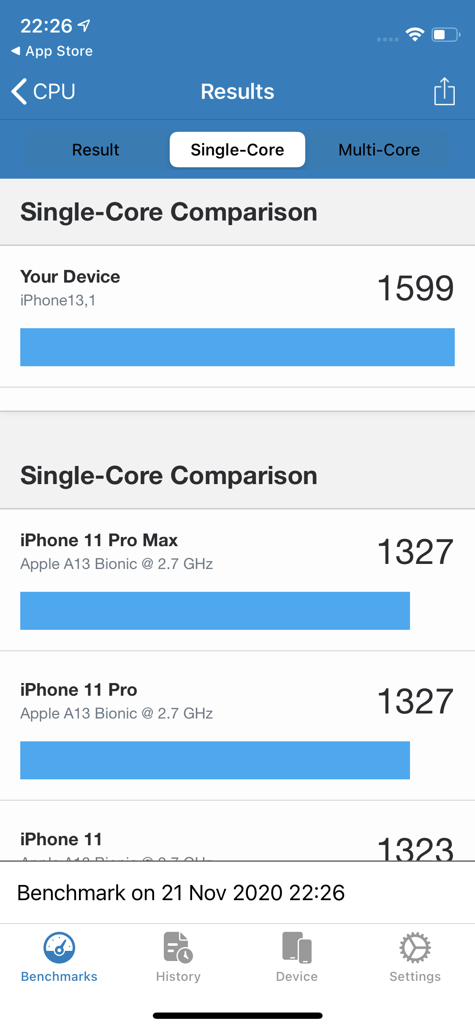
Task: Select the iPhone 11 Pro comparison entry
Action: [79, 690]
